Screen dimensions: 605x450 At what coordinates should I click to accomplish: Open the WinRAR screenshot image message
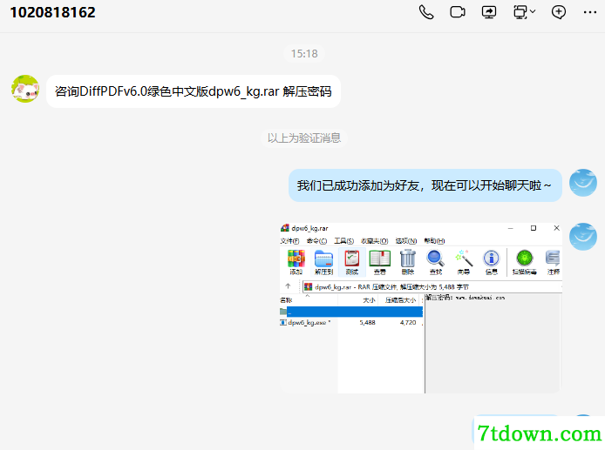pyautogui.click(x=420, y=308)
